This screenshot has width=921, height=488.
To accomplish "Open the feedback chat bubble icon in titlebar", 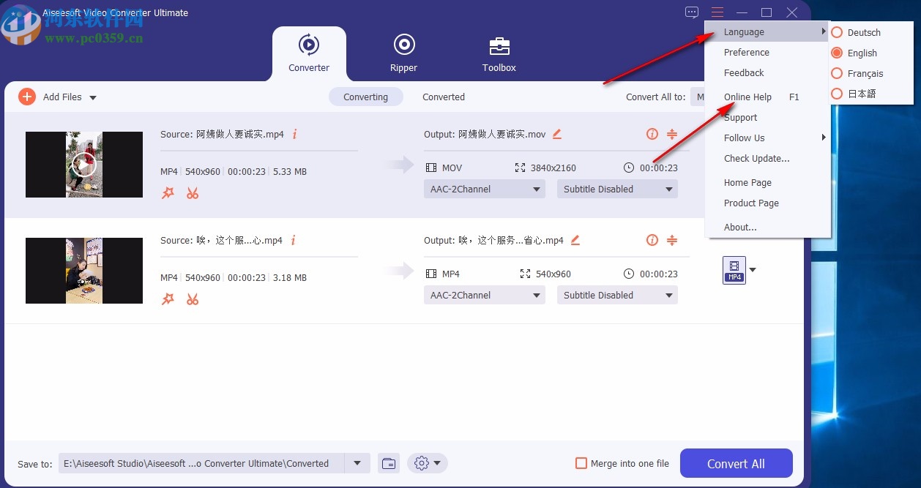I will (x=691, y=12).
